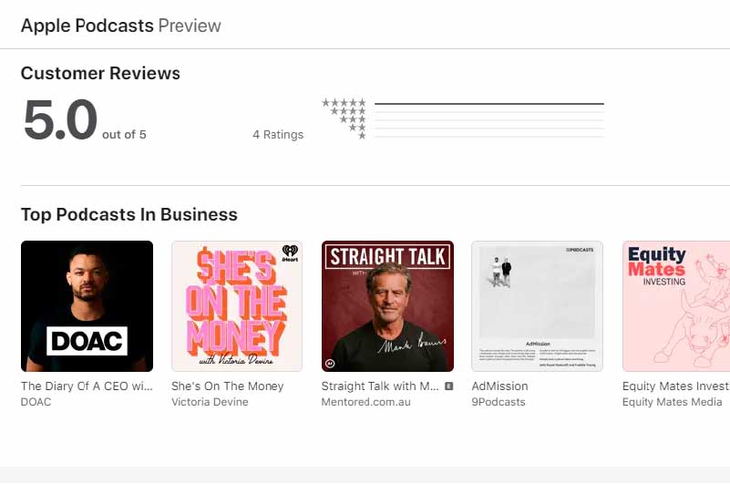Click the 'Top Podcasts In Business' heading
The height and width of the screenshot is (484, 730).
tap(129, 215)
